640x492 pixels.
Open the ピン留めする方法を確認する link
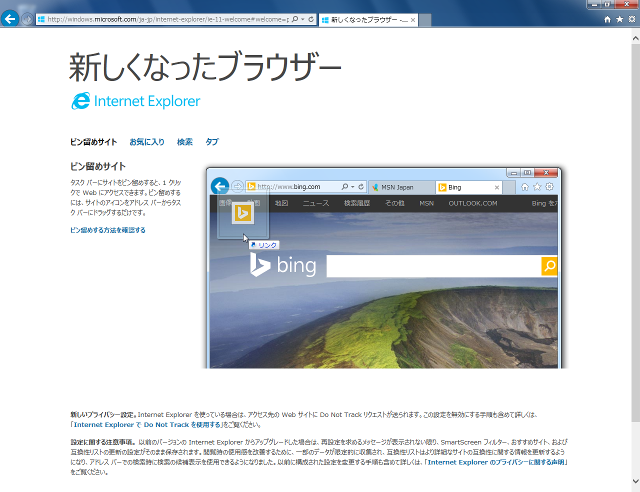coord(108,230)
